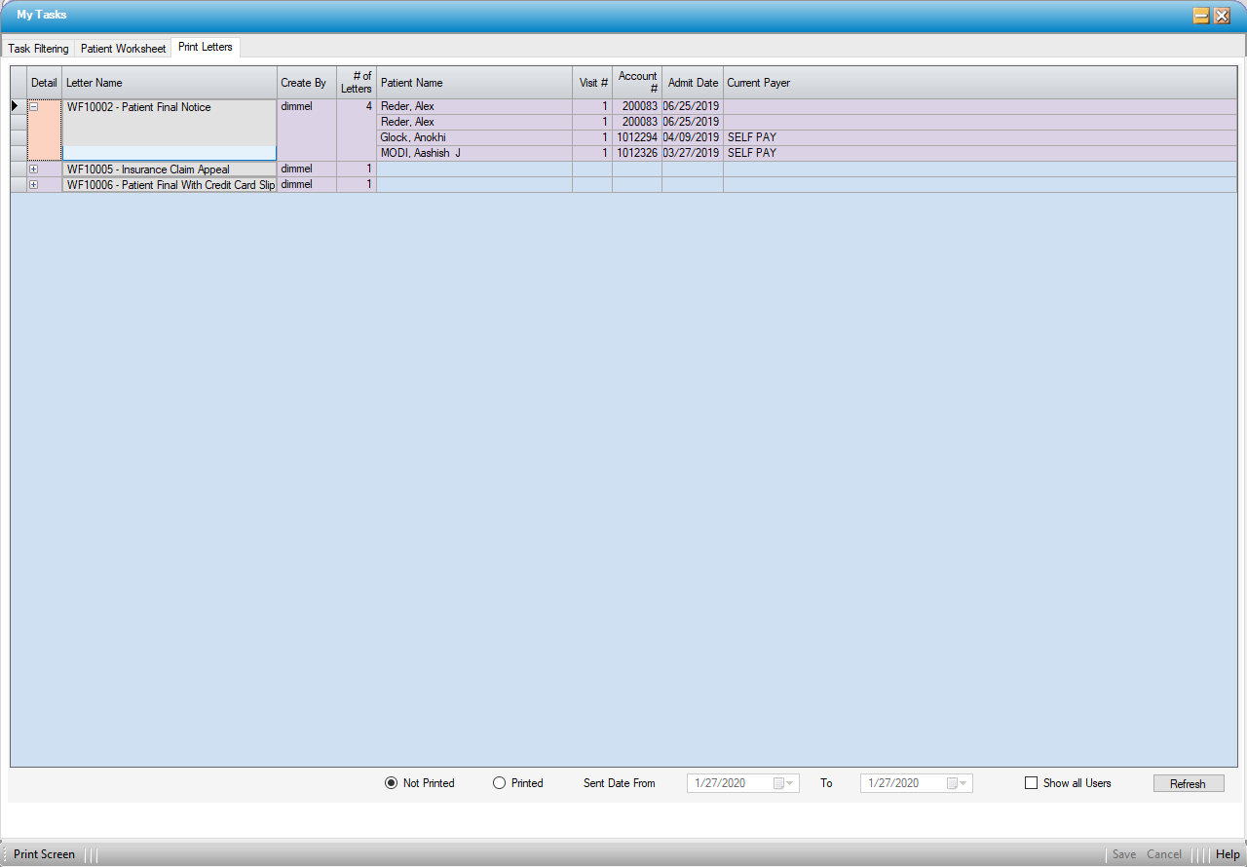The height and width of the screenshot is (867, 1247).
Task: Switch to the Patient Worksheet tab
Action: coord(123,49)
